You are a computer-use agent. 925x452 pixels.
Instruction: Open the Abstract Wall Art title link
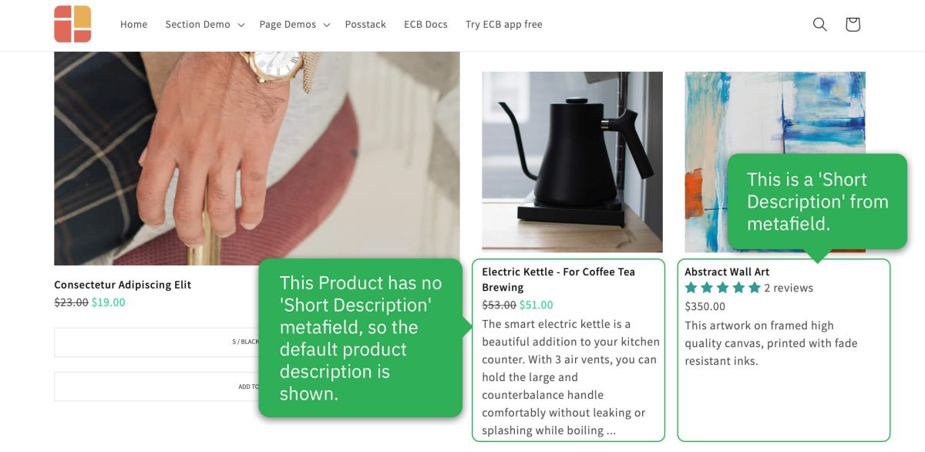[727, 272]
